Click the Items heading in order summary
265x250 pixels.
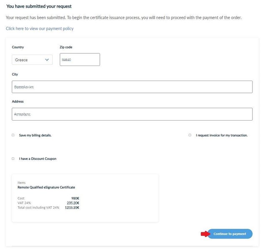[21, 183]
